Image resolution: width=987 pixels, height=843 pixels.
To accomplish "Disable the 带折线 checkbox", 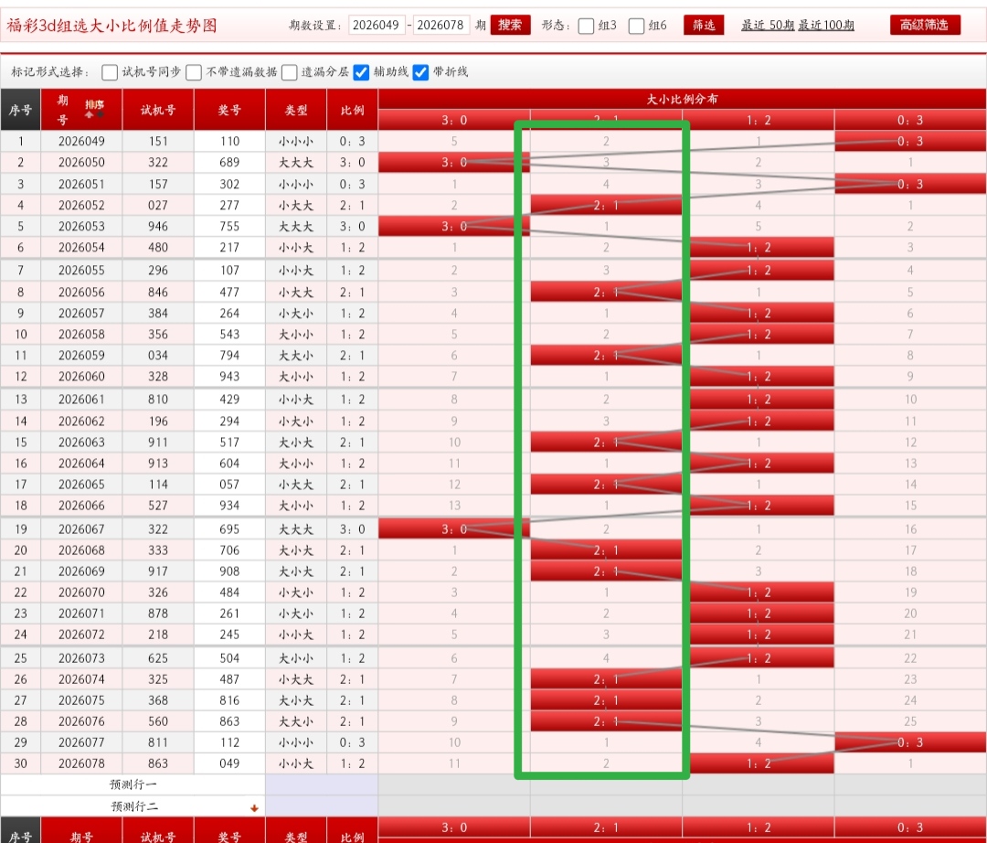I will [x=420, y=72].
